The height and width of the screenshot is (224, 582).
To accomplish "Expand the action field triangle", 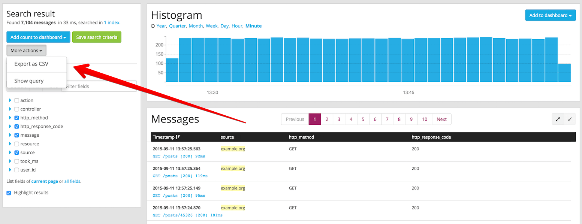I will (10, 100).
